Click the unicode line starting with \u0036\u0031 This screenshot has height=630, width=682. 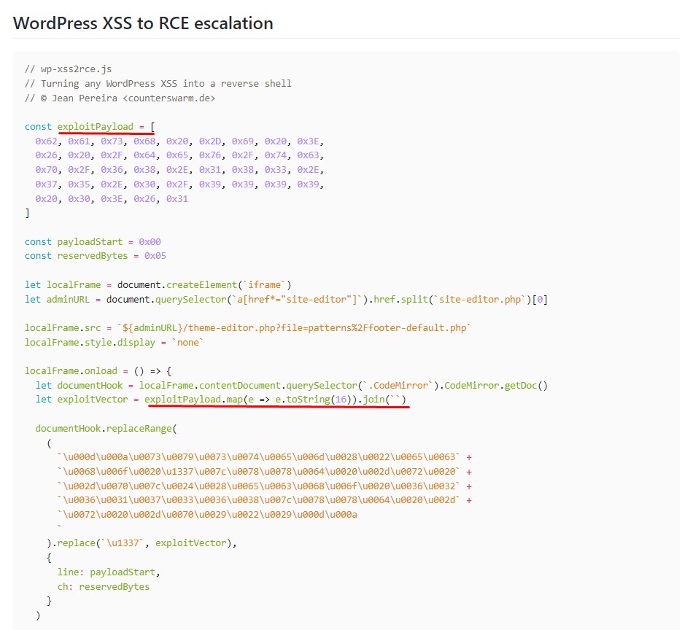(265, 500)
